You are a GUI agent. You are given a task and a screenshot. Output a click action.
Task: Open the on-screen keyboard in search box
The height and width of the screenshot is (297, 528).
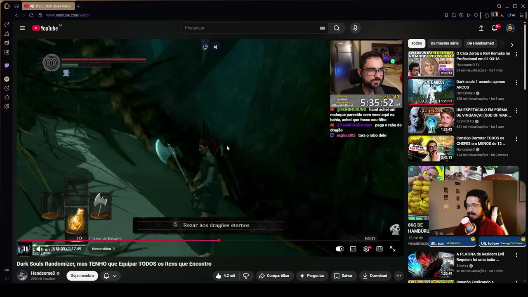[322, 28]
